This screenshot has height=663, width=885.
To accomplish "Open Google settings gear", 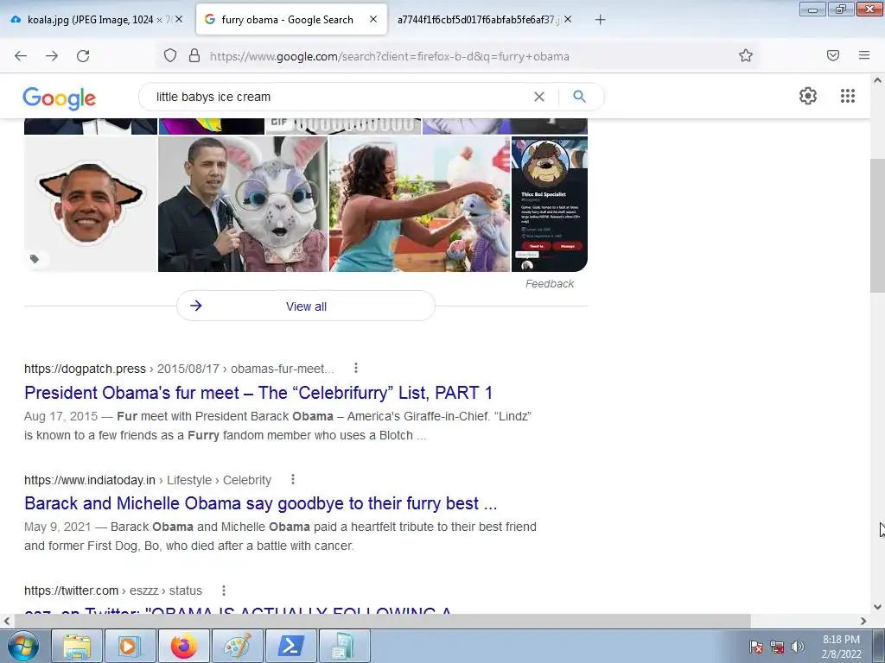I will [x=808, y=96].
